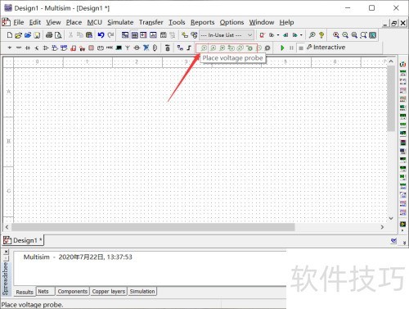409x309 pixels.
Task: Place an RF component
Action: tap(128, 48)
